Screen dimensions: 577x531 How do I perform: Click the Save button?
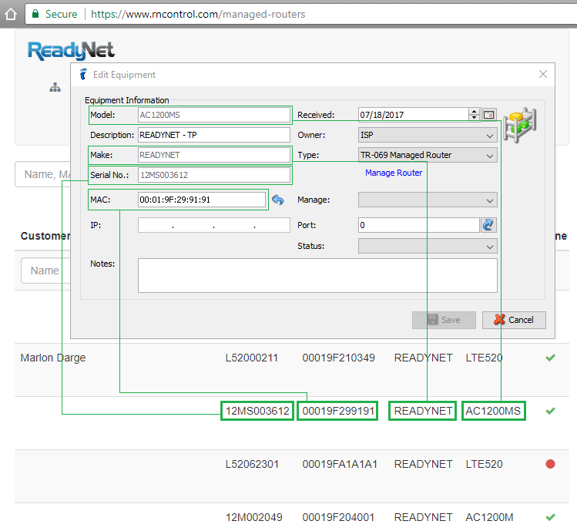444,320
